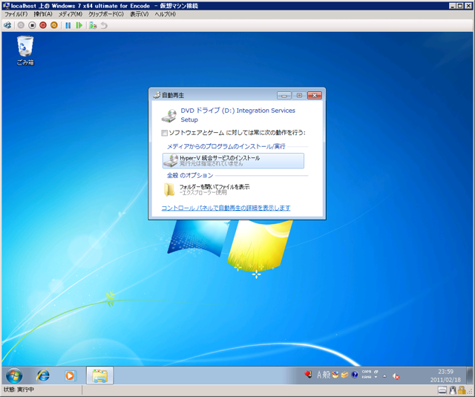This screenshot has height=397, width=475.
Task: Open ファイル(F) menu
Action: pyautogui.click(x=16, y=14)
